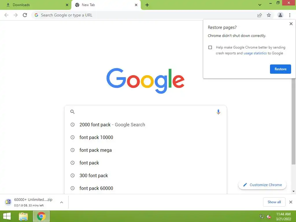The height and width of the screenshot is (222, 296).
Task: Switch to the Downloads tab
Action: point(36,5)
